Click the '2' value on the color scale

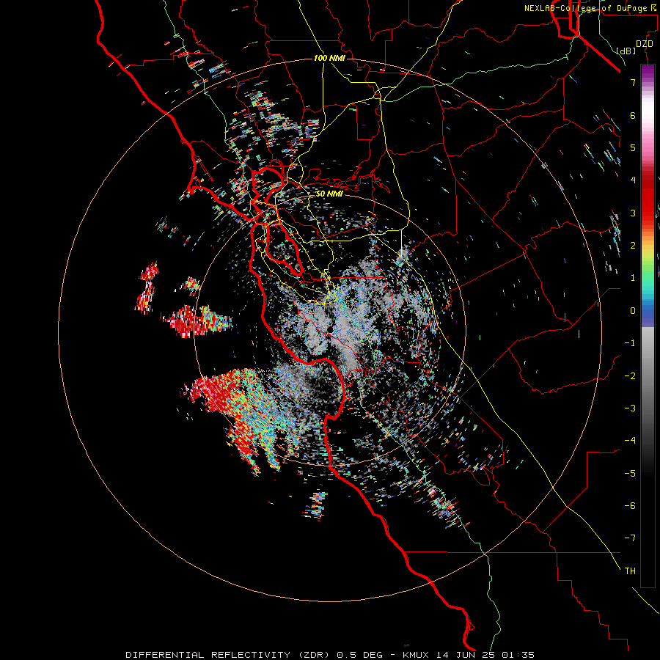(x=633, y=246)
